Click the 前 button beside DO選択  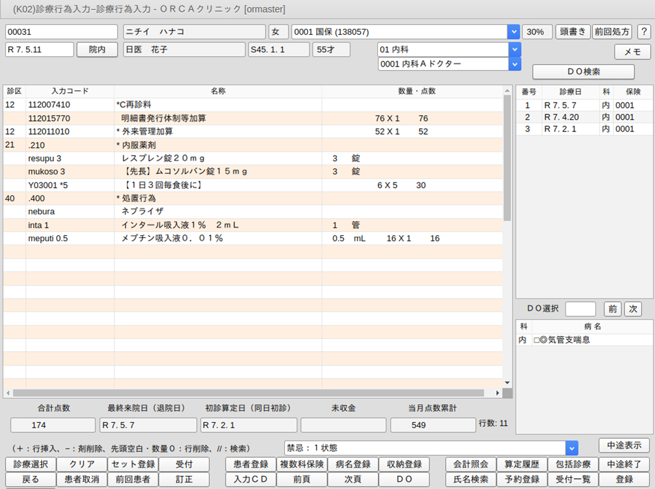click(x=612, y=309)
